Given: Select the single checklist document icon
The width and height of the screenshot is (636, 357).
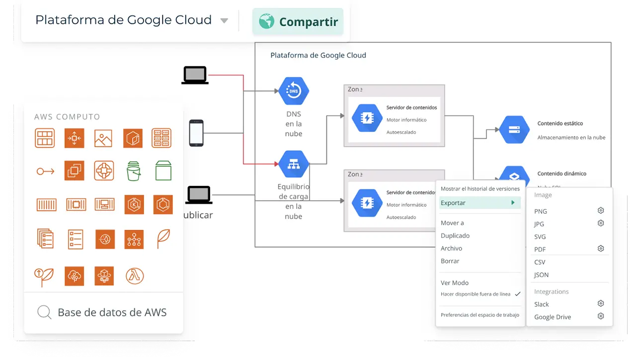Looking at the screenshot, I should [x=76, y=239].
